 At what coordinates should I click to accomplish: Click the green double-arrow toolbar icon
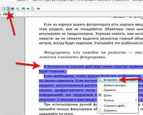pos(28,9)
